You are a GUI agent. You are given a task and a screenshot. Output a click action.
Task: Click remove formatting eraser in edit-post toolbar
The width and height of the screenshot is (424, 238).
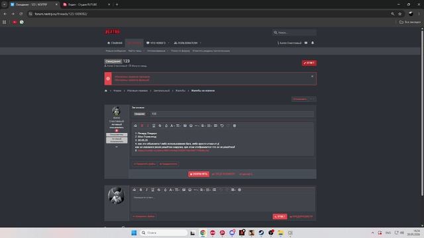coord(135,126)
